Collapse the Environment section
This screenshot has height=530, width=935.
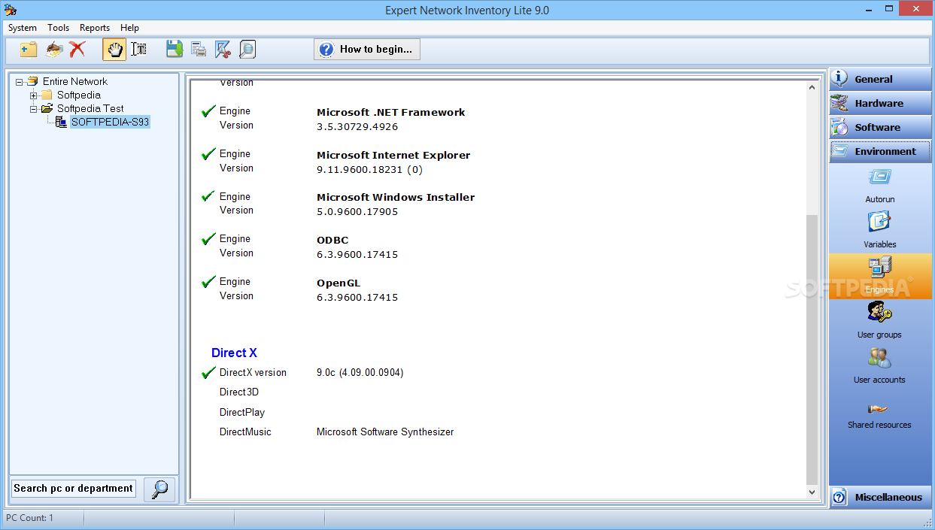coord(880,151)
